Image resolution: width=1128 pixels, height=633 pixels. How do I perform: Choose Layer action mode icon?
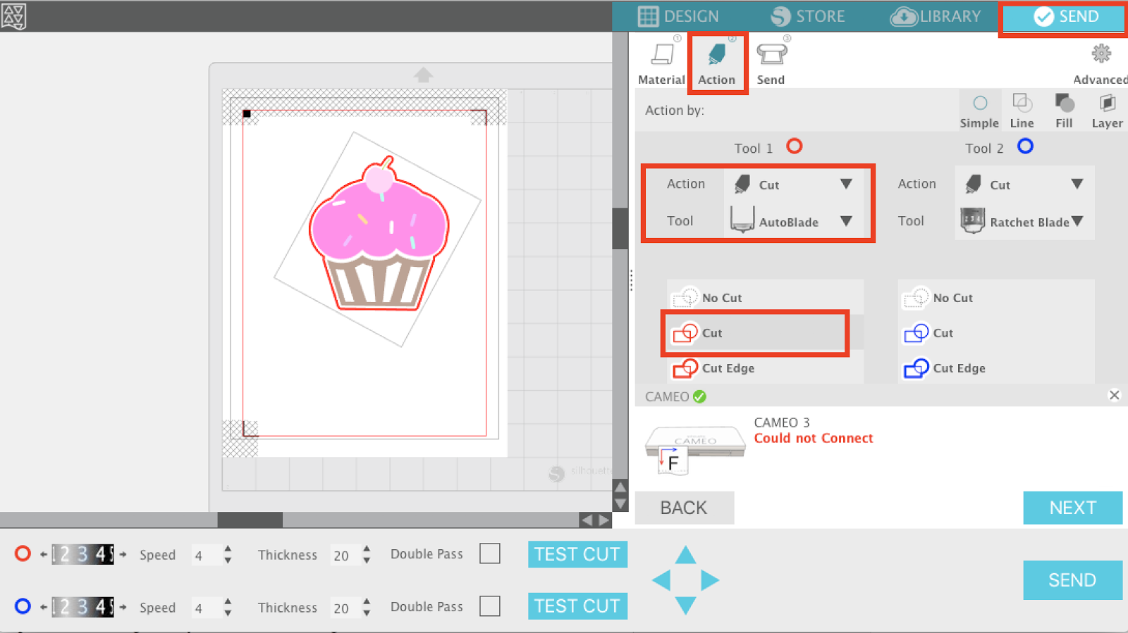pos(1108,104)
